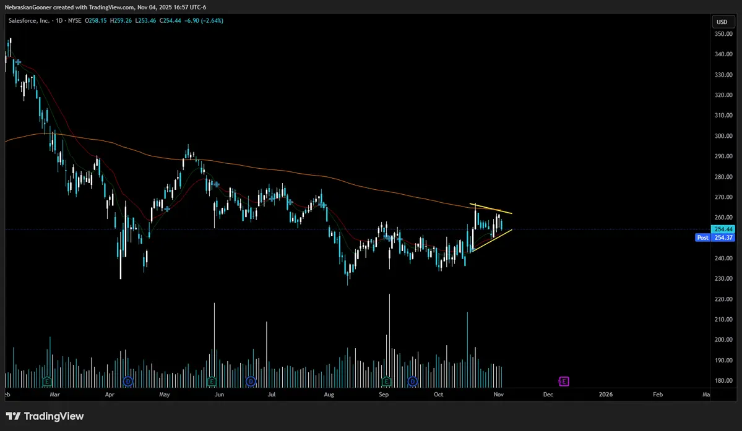Click the snapshot header with NebraskanGooner credit
Screen dimensions: 742x431
pos(106,7)
